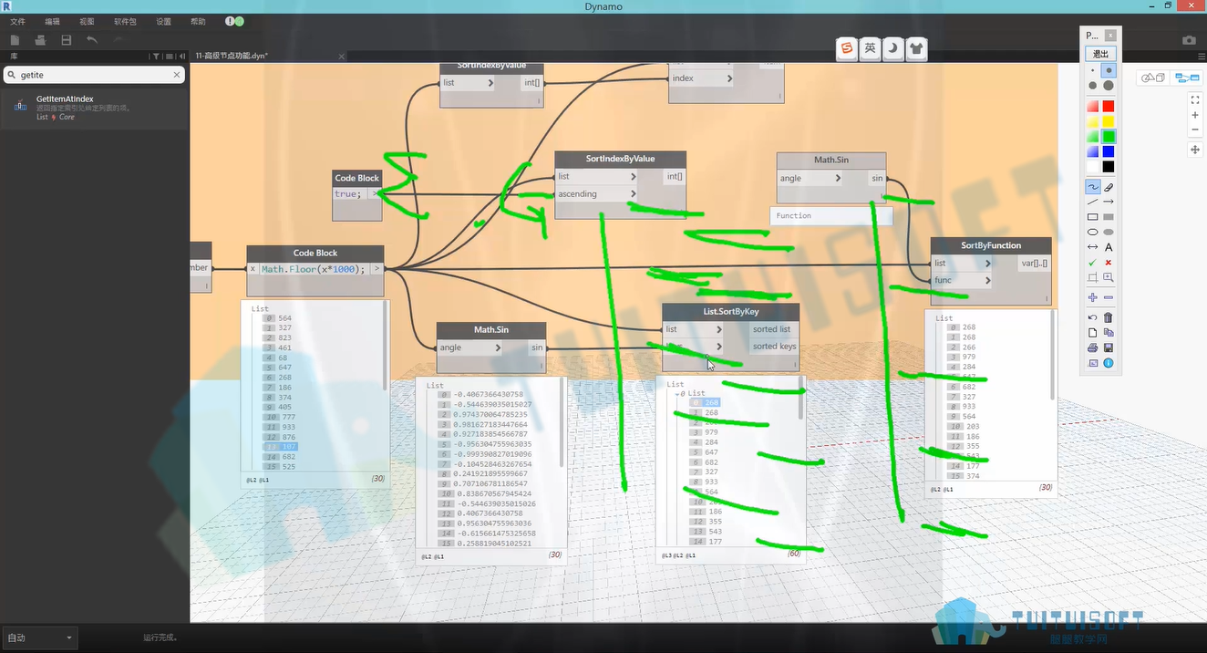The width and height of the screenshot is (1207, 653).
Task: Click the Math.Floor(x*1000); code block text
Action: [313, 269]
